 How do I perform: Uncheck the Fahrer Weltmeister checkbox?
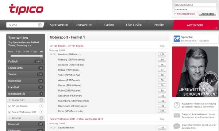pyautogui.click(x=9, y=112)
